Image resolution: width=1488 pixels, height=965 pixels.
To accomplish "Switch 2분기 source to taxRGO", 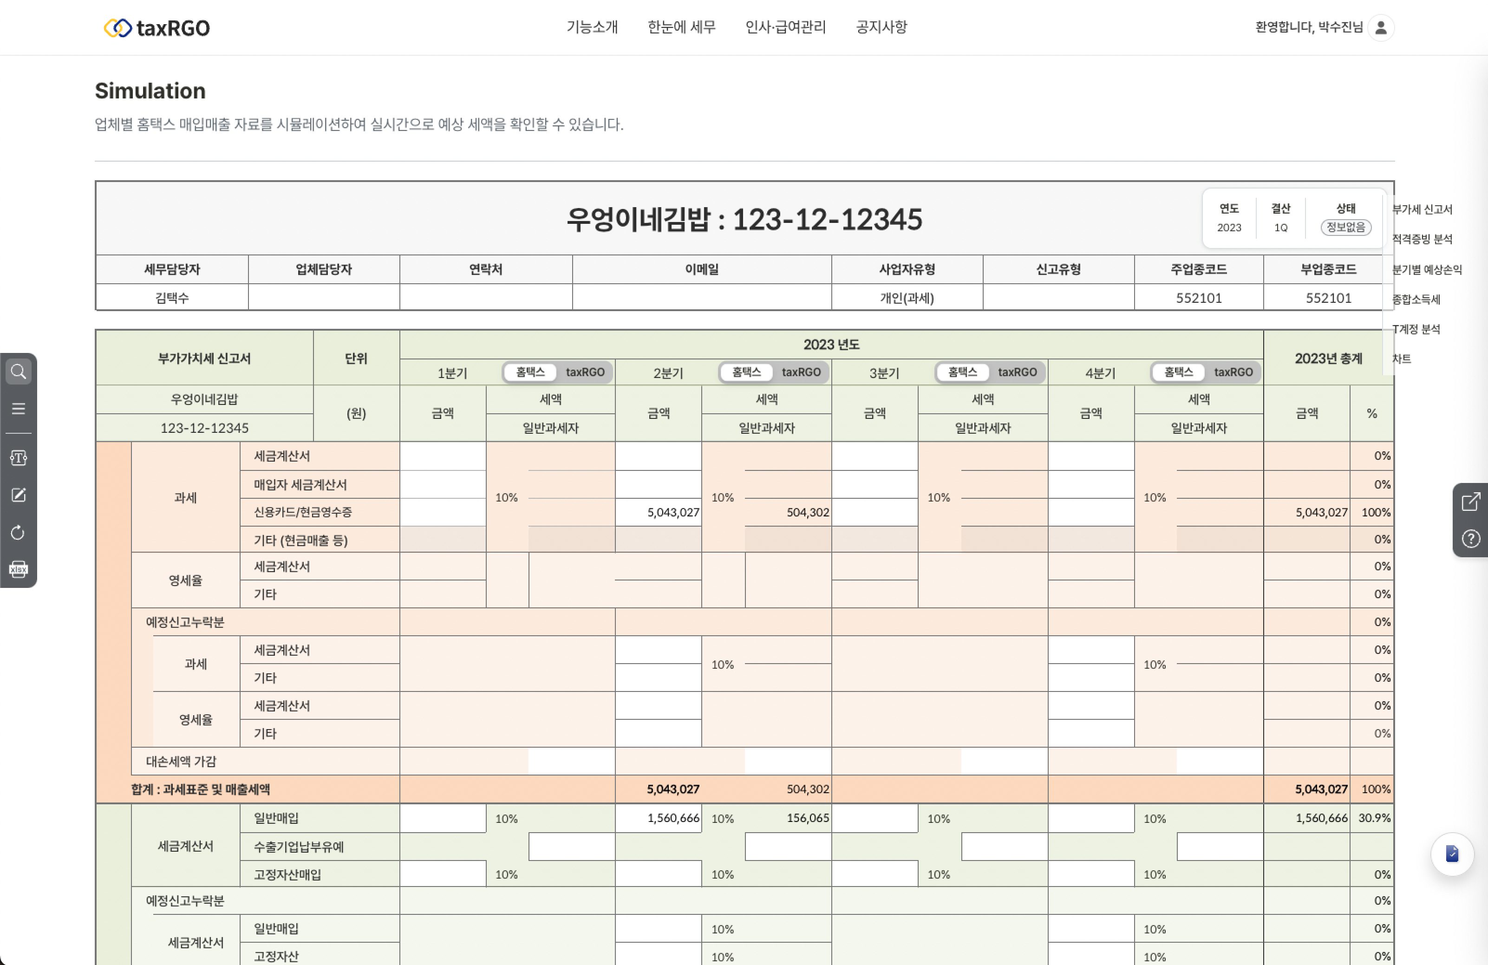I will click(x=801, y=372).
